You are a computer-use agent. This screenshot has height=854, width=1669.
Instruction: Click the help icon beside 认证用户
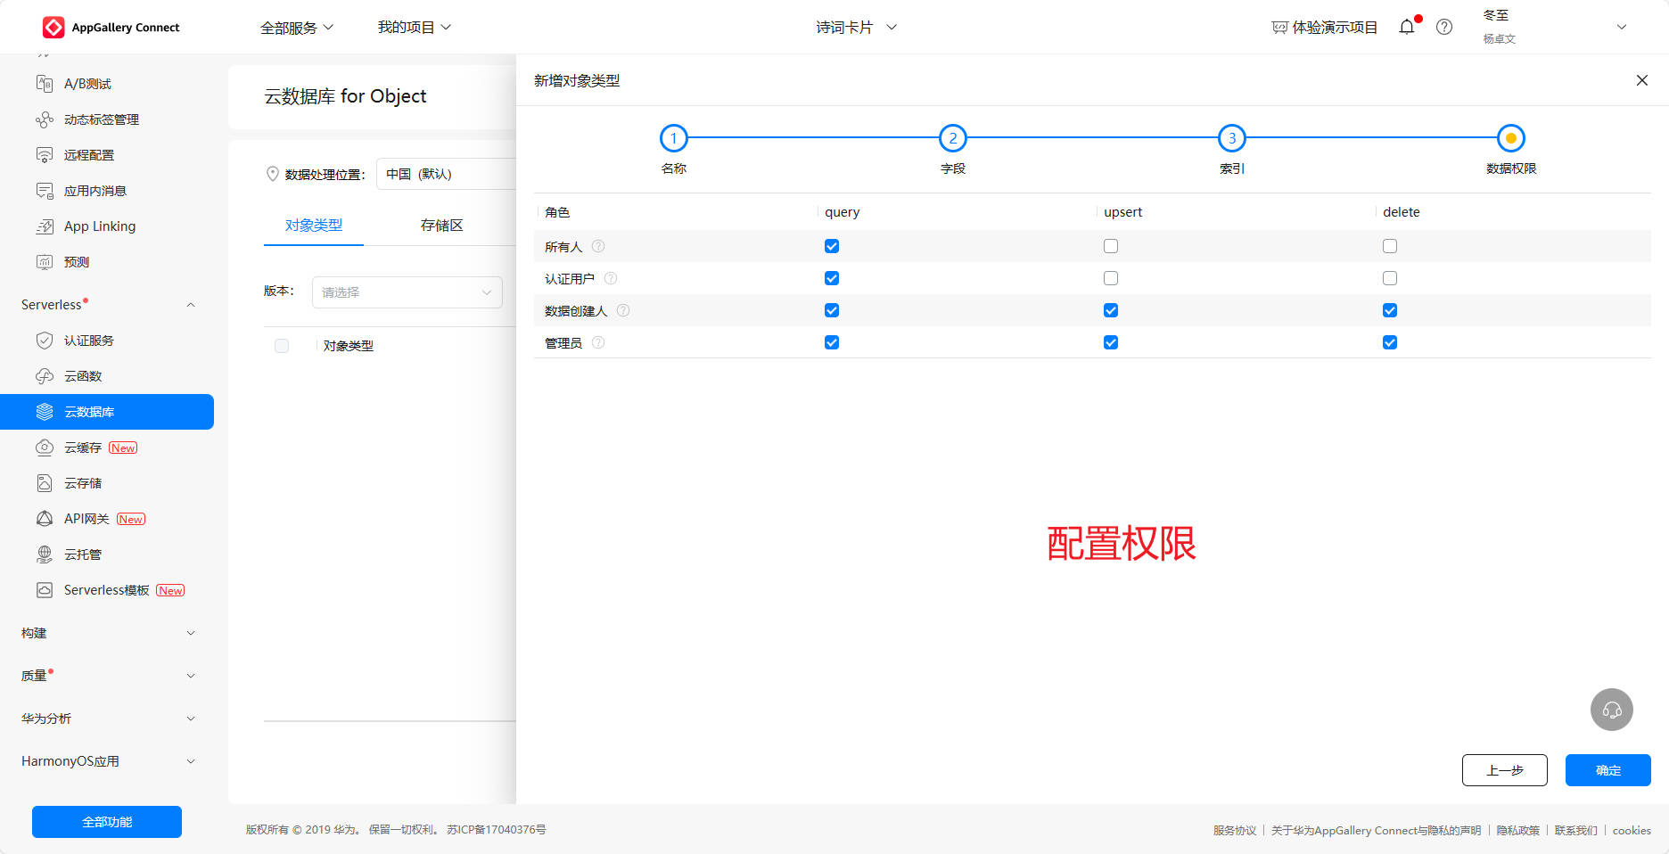611,278
